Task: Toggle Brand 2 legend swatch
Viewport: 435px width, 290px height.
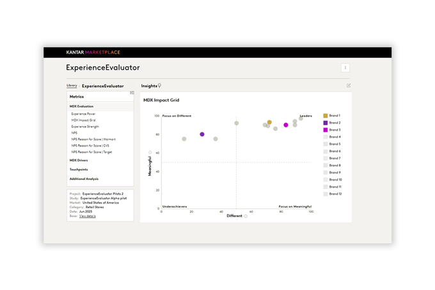Action: [326, 123]
